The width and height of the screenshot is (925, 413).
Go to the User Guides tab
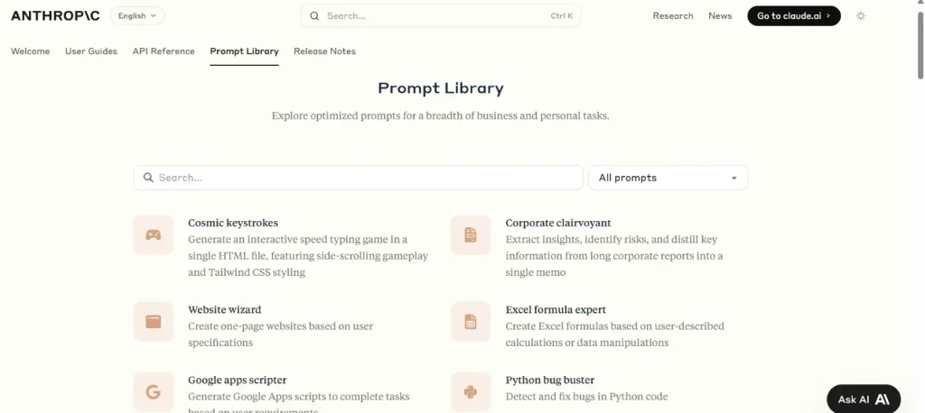pyautogui.click(x=91, y=51)
